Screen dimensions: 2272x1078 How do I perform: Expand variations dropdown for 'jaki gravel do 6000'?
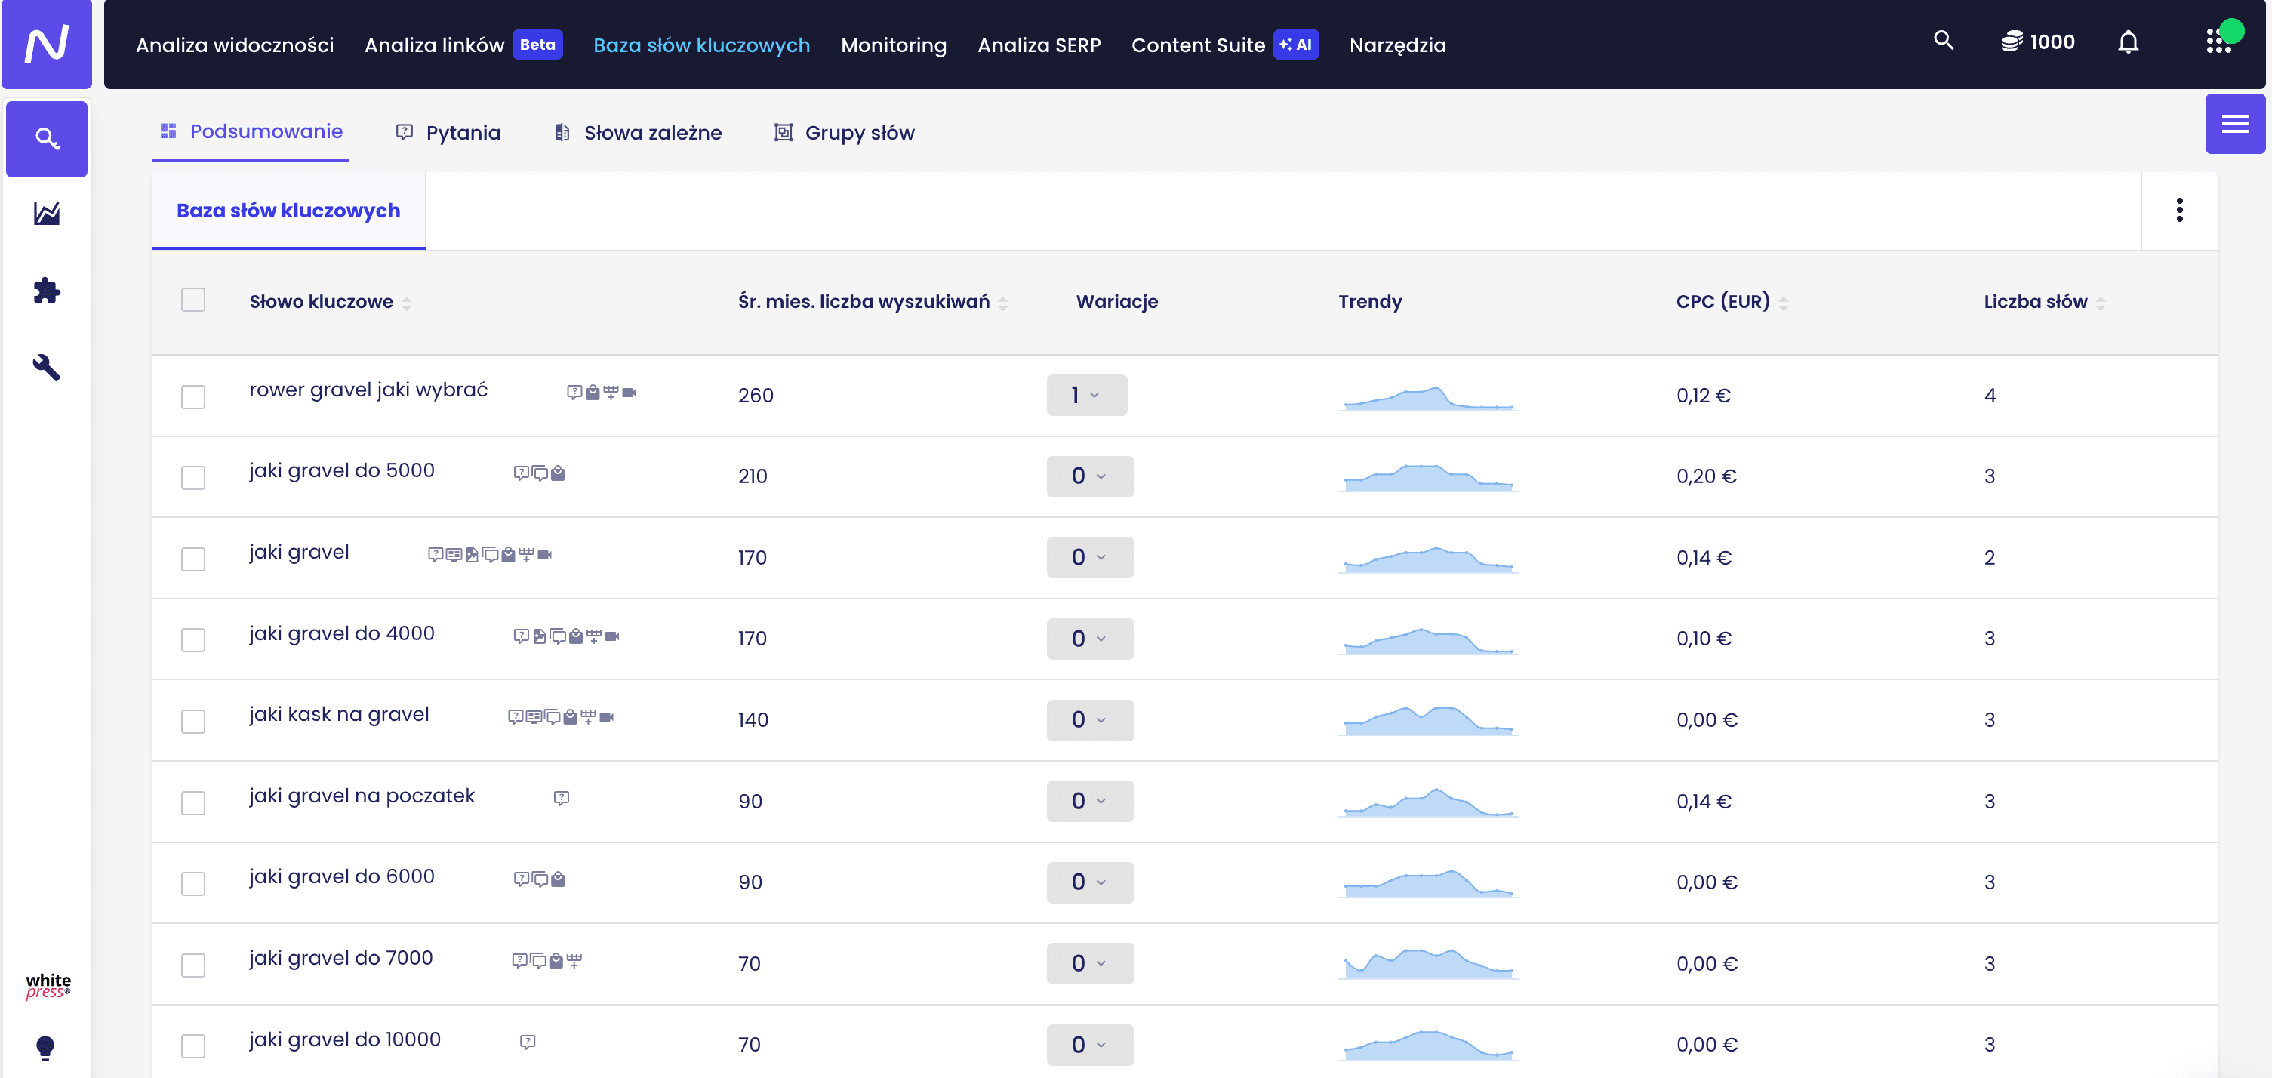[1090, 882]
